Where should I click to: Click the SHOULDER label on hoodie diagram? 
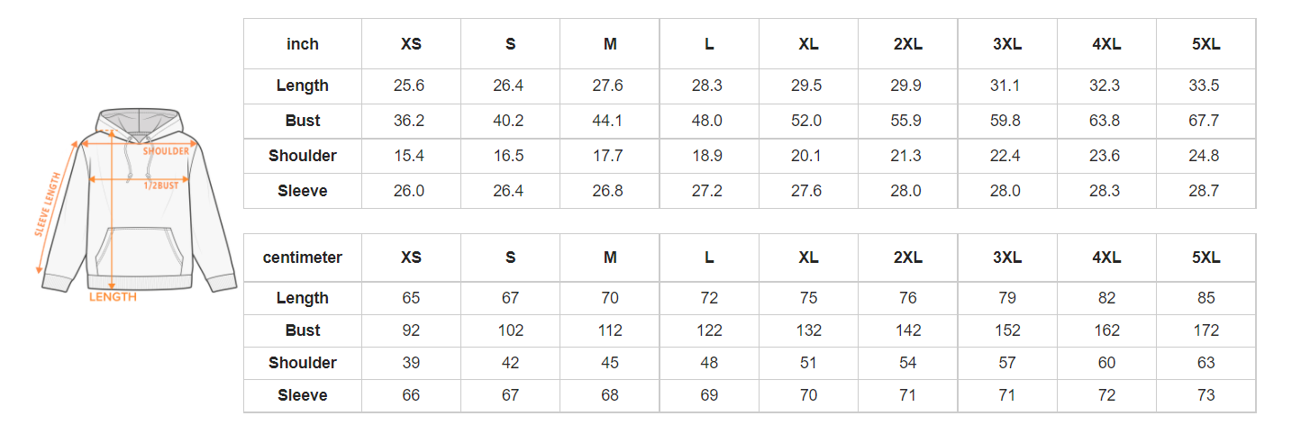[x=167, y=151]
